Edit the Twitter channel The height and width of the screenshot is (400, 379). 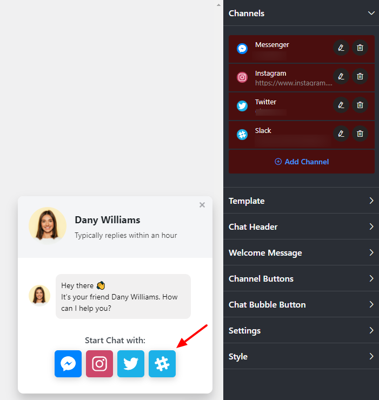[x=341, y=105]
